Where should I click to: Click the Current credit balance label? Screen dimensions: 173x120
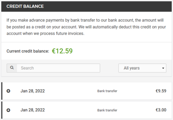(x=28, y=51)
